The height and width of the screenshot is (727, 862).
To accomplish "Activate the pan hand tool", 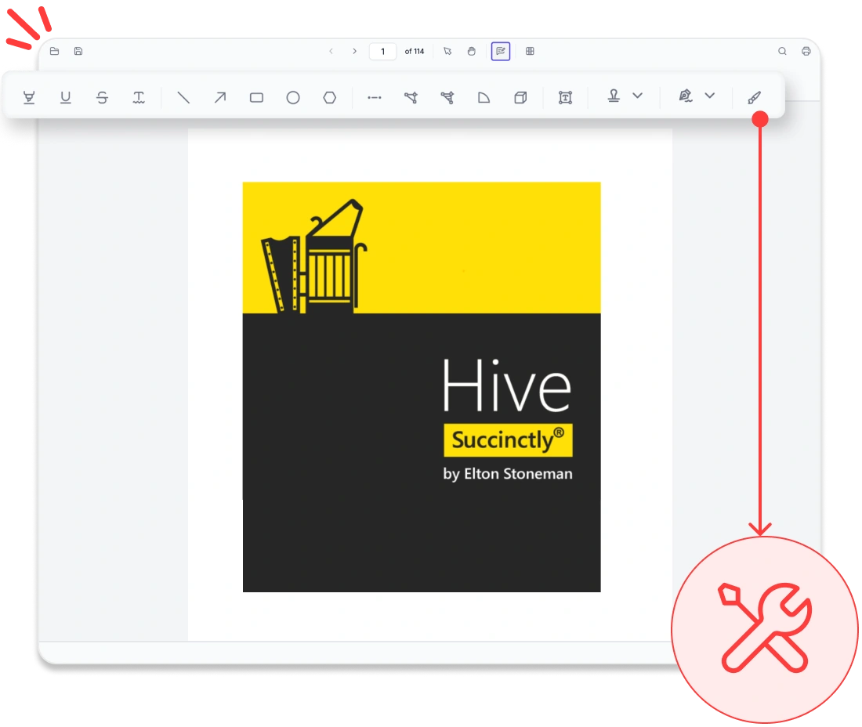I will [x=472, y=51].
